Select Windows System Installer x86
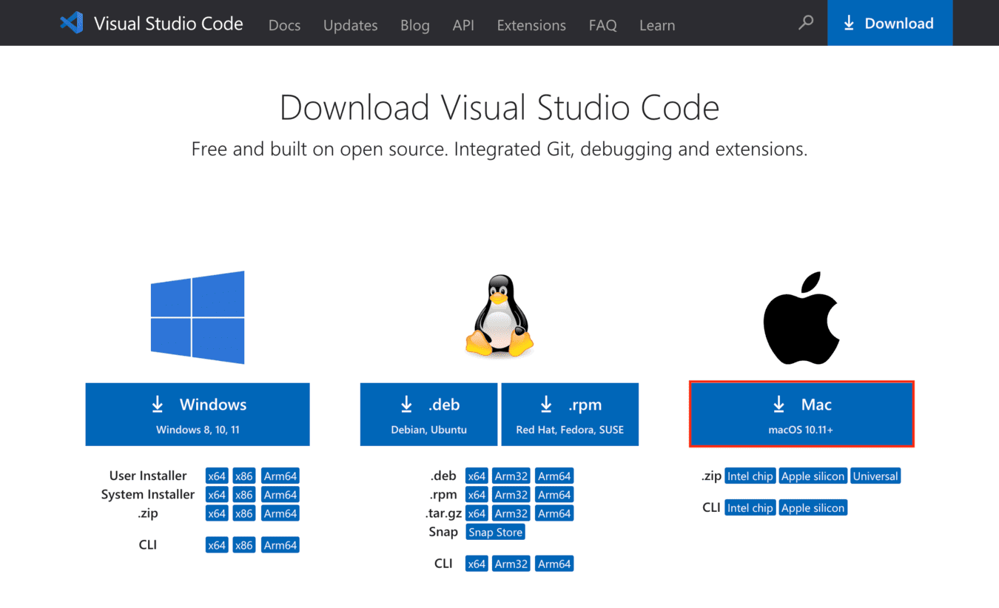 coord(244,495)
